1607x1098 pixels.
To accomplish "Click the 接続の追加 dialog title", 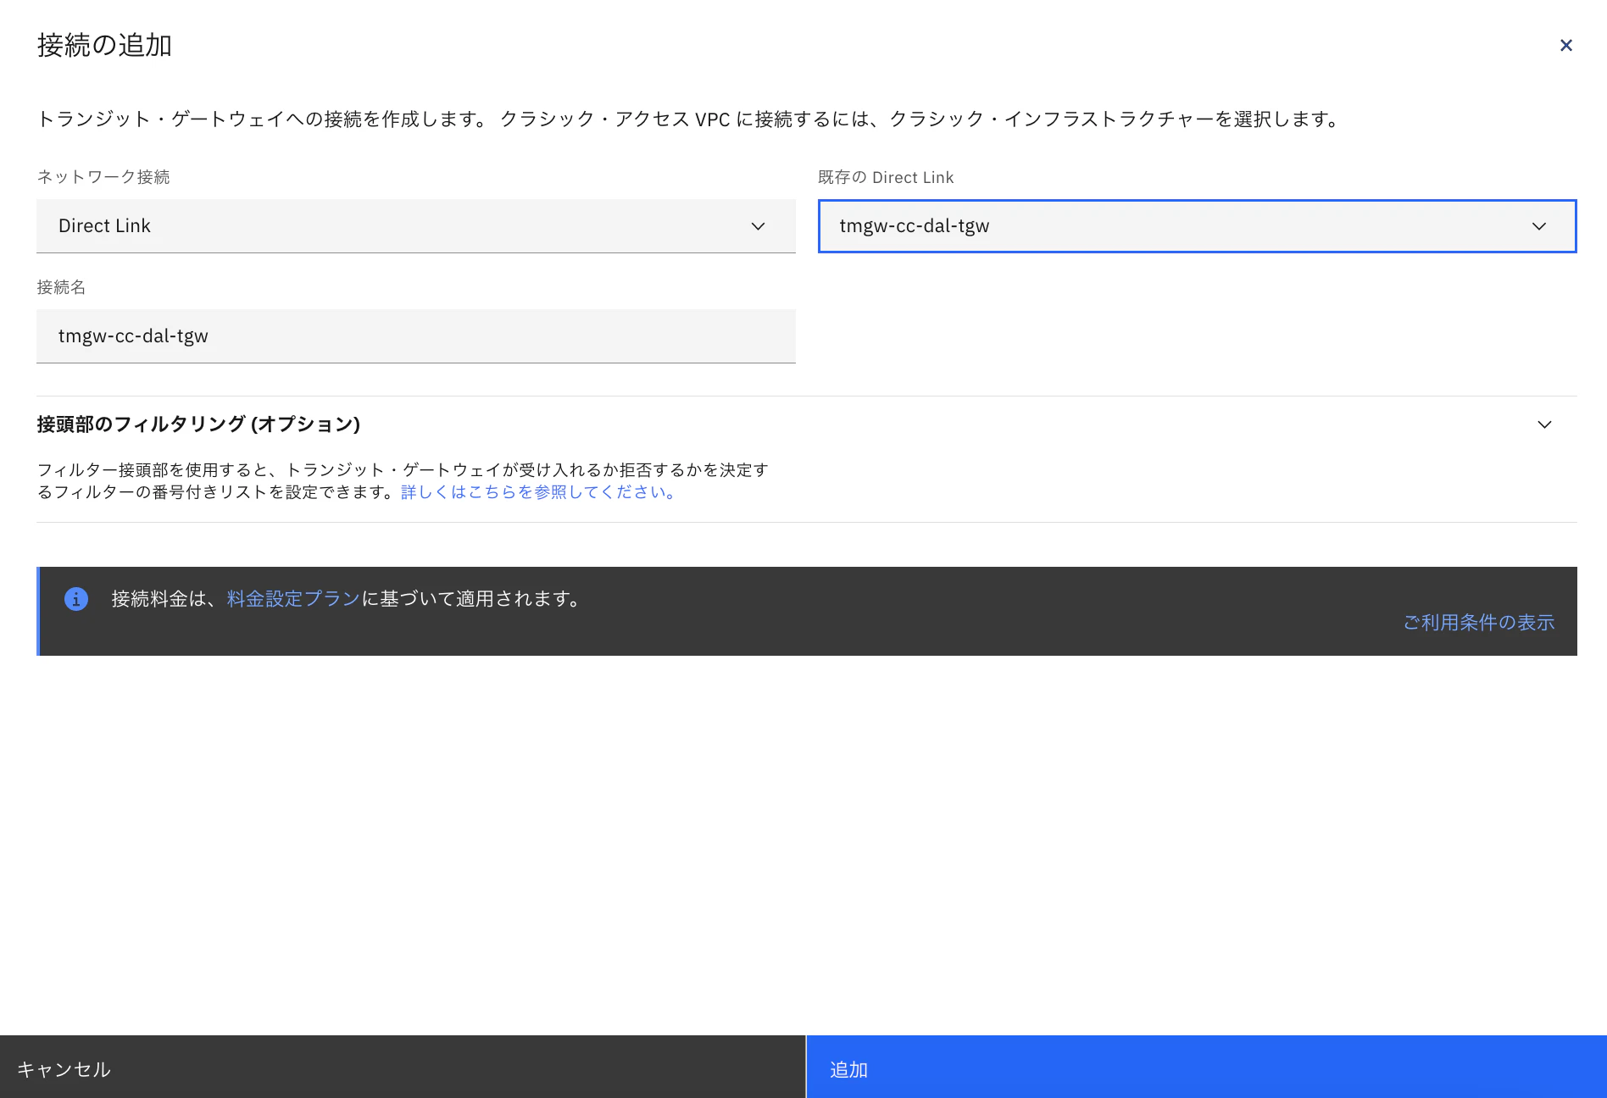I will click(x=105, y=46).
